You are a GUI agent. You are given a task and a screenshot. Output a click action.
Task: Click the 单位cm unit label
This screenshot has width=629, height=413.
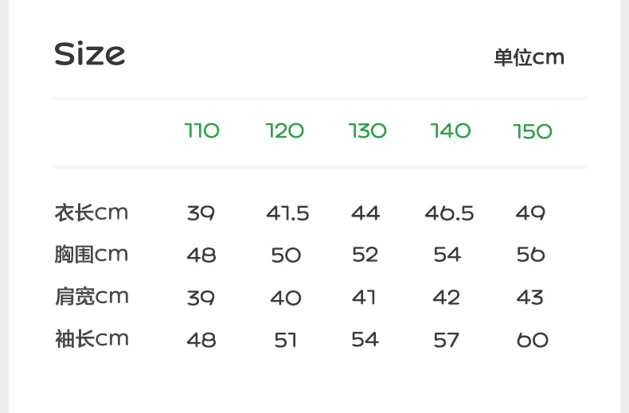click(529, 57)
